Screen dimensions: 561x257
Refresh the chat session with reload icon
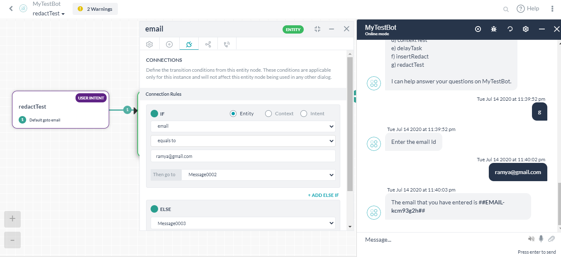(x=510, y=29)
